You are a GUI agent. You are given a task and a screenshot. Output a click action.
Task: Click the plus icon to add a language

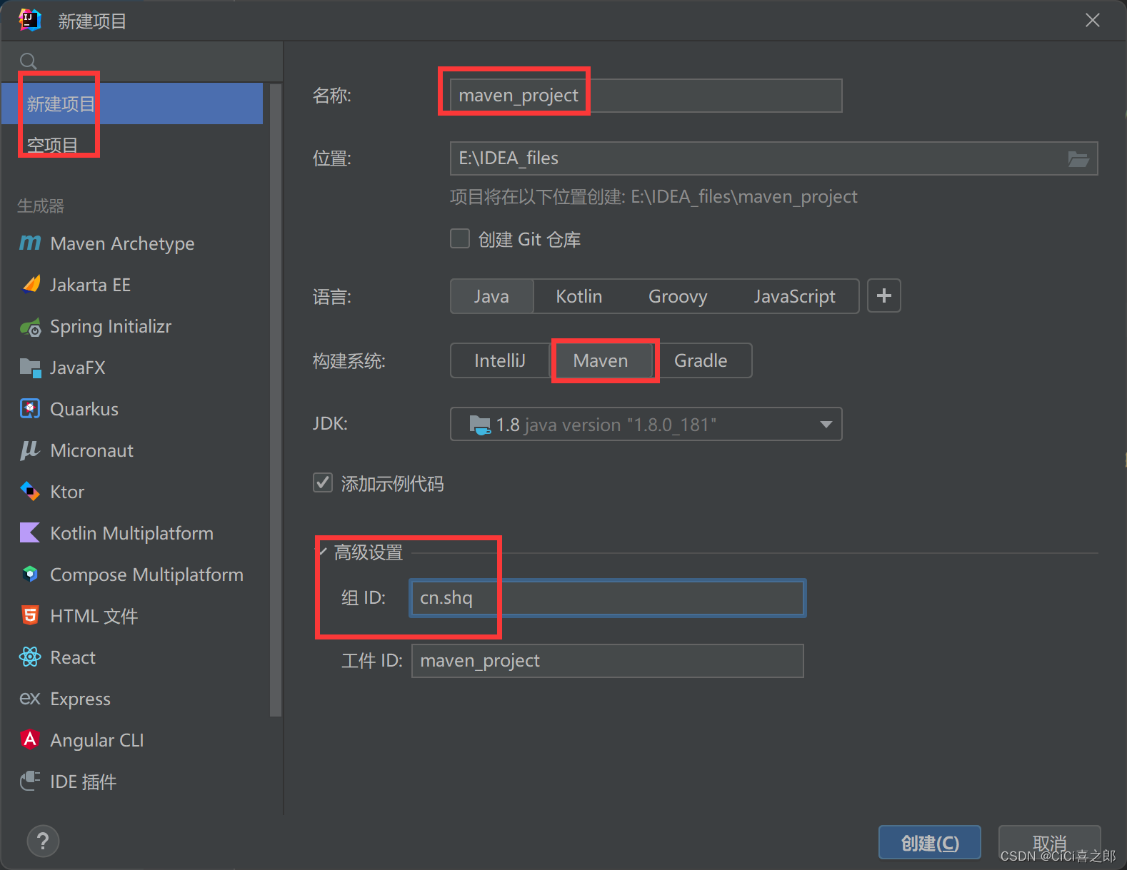click(884, 295)
